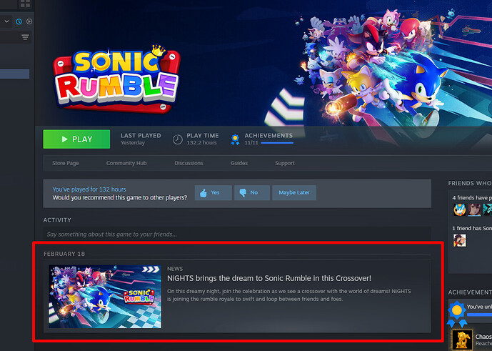492x351 pixels.
Task: Open the NiGHTS crossover news thumbnail
Action: coord(105,297)
